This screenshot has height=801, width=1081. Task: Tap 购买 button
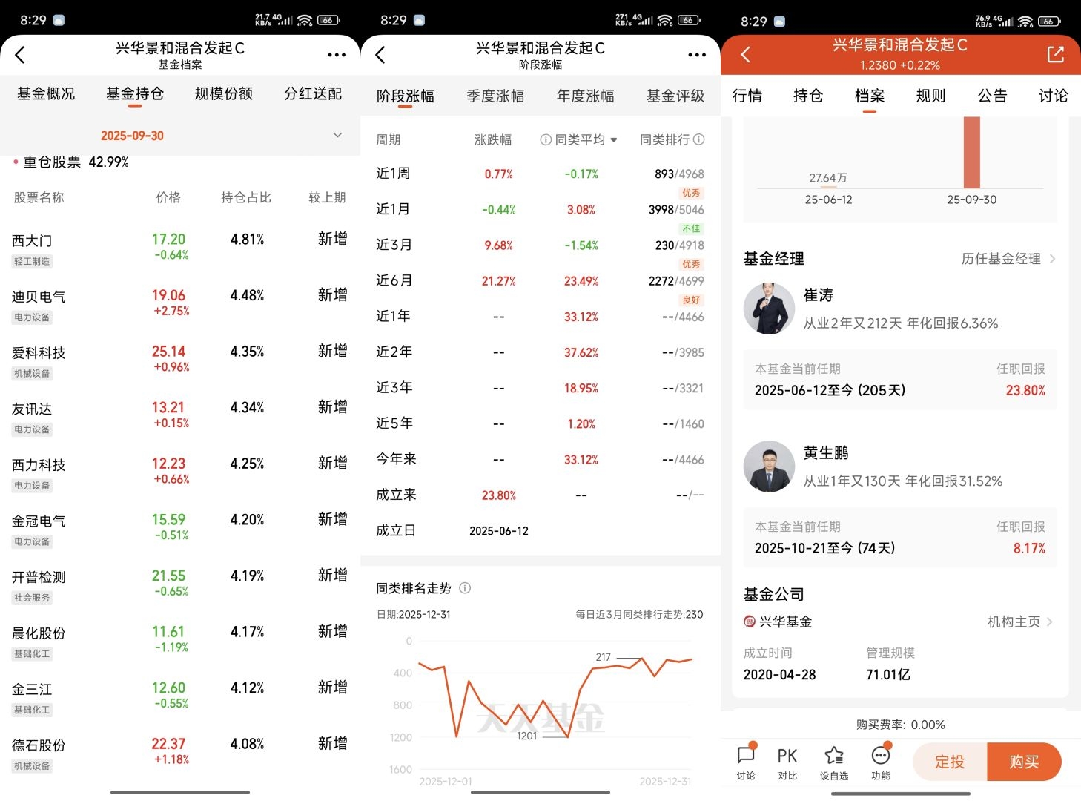pyautogui.click(x=1024, y=762)
